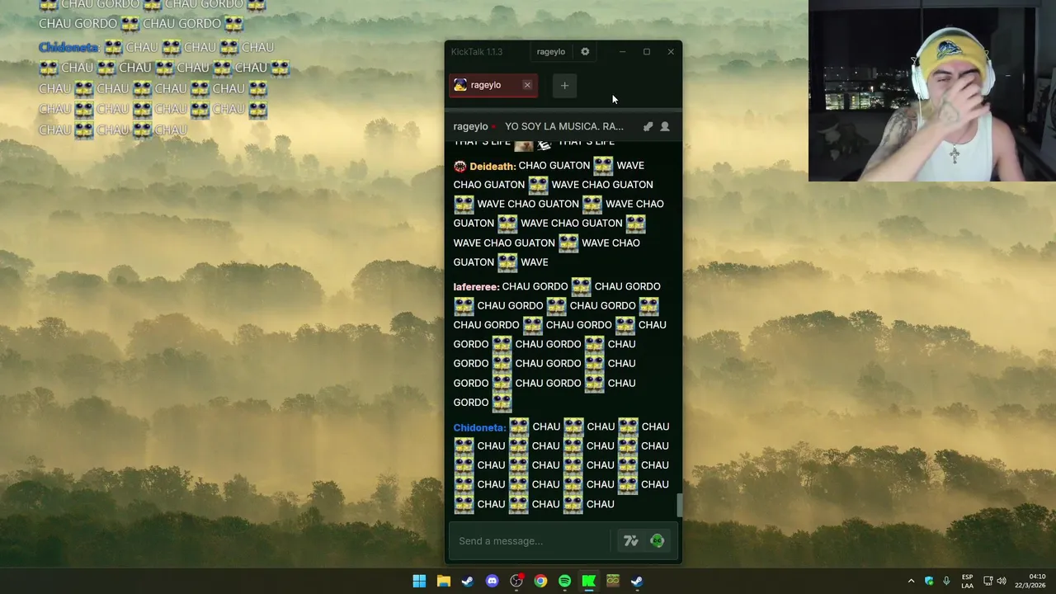Screen dimensions: 1056x594
Task: Click the KickTalk taskbar icon
Action: point(589,581)
